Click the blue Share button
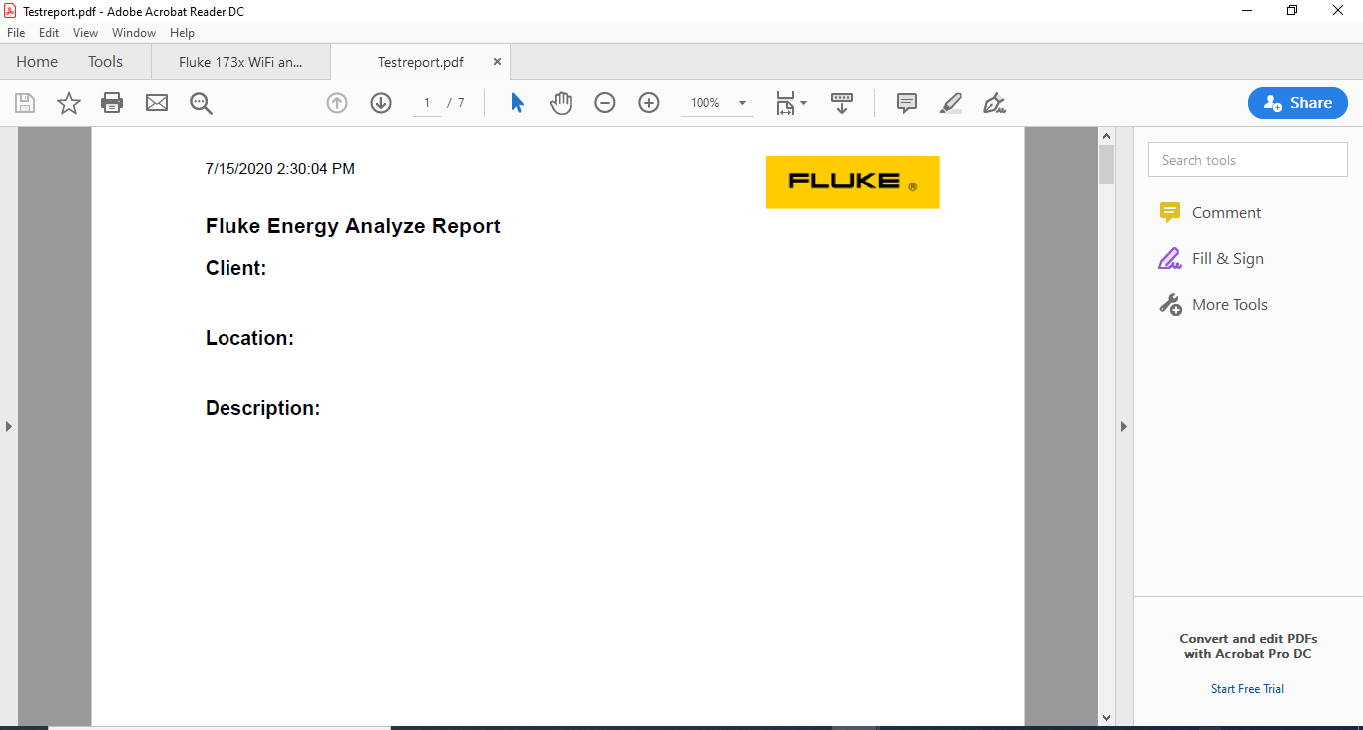The height and width of the screenshot is (730, 1363). (x=1298, y=103)
